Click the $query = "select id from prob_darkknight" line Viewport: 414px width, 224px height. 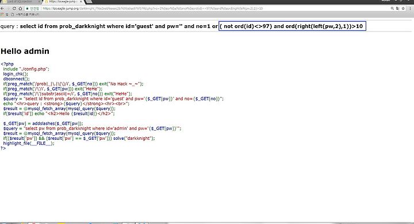[x=113, y=99]
